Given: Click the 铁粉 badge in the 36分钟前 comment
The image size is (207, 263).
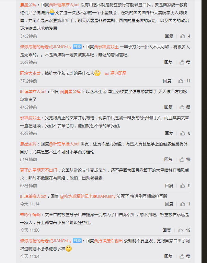Looking at the screenshot, I should click(77, 47).
